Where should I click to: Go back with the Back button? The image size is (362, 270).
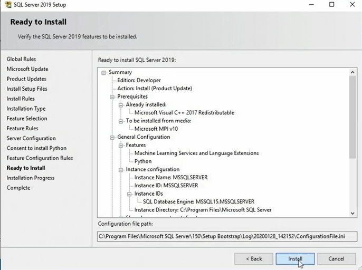[x=254, y=259]
